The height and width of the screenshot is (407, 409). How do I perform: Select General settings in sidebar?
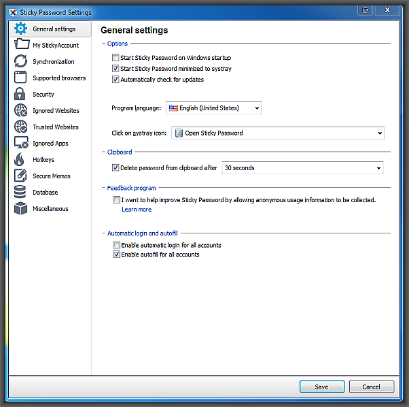tap(50, 29)
